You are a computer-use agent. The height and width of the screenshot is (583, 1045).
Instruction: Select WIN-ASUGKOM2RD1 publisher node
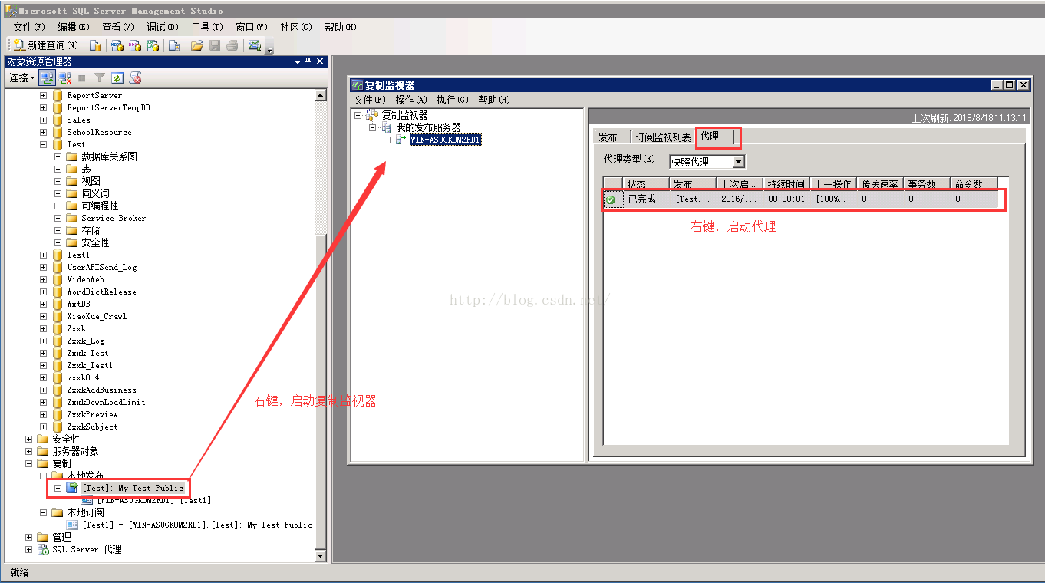point(446,140)
